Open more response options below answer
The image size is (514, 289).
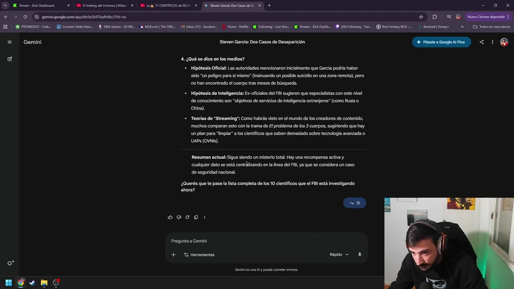click(204, 217)
